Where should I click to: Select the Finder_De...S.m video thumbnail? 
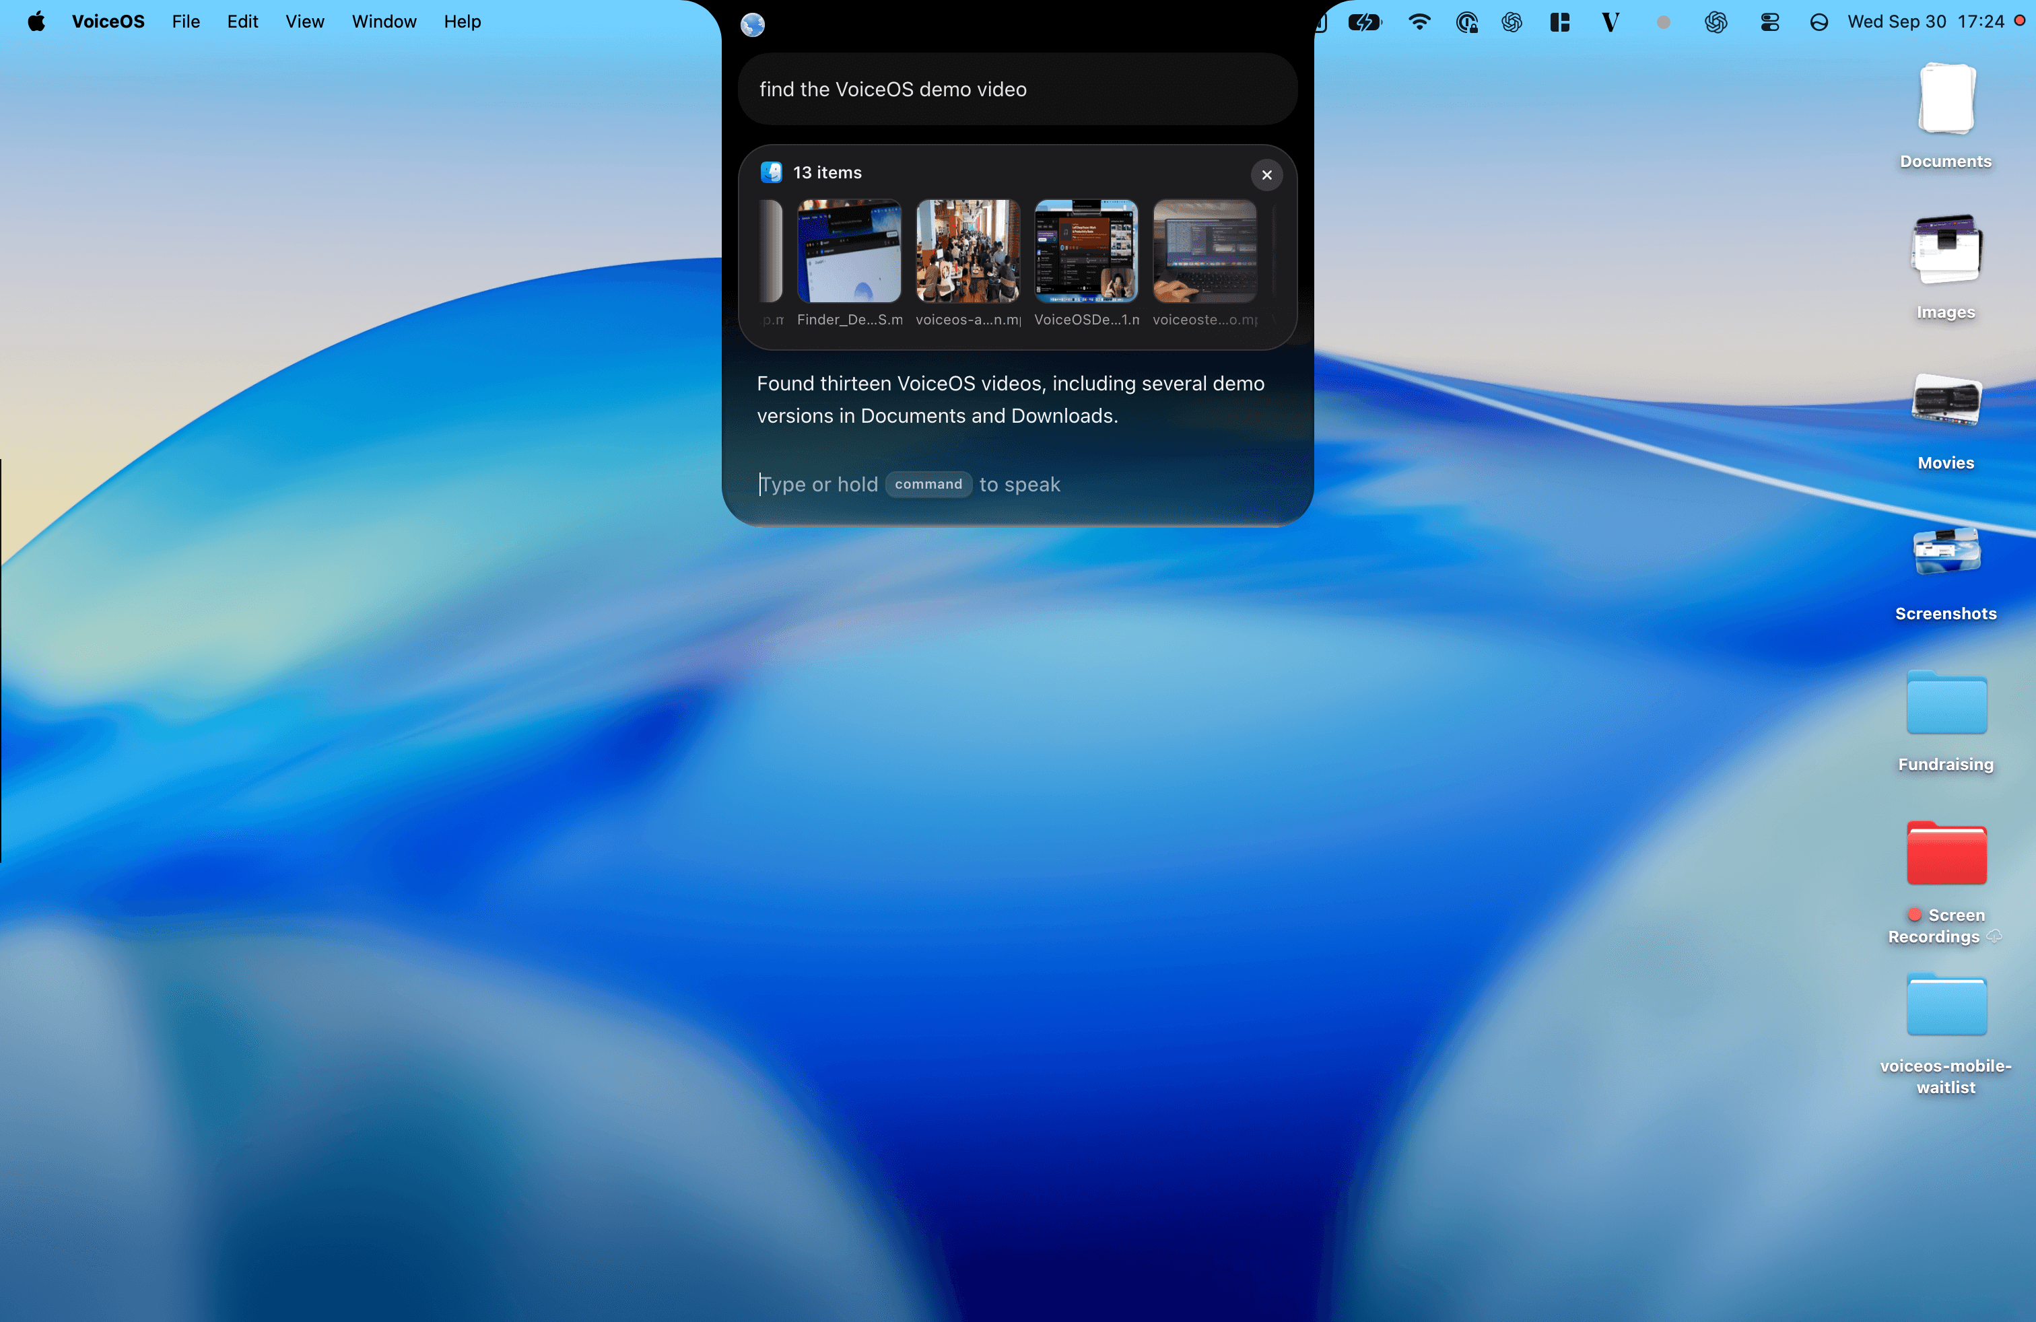tap(848, 251)
